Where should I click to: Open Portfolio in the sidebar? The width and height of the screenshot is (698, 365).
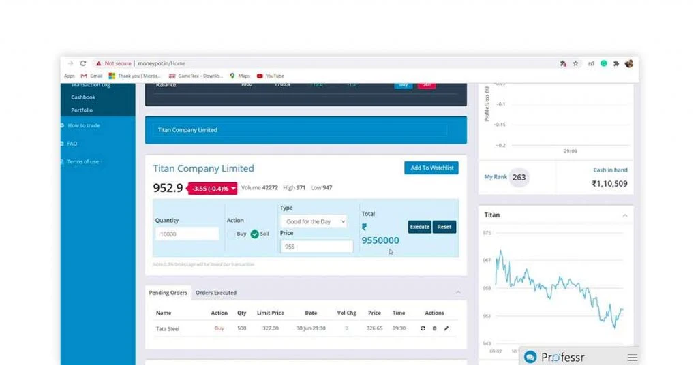(x=82, y=110)
